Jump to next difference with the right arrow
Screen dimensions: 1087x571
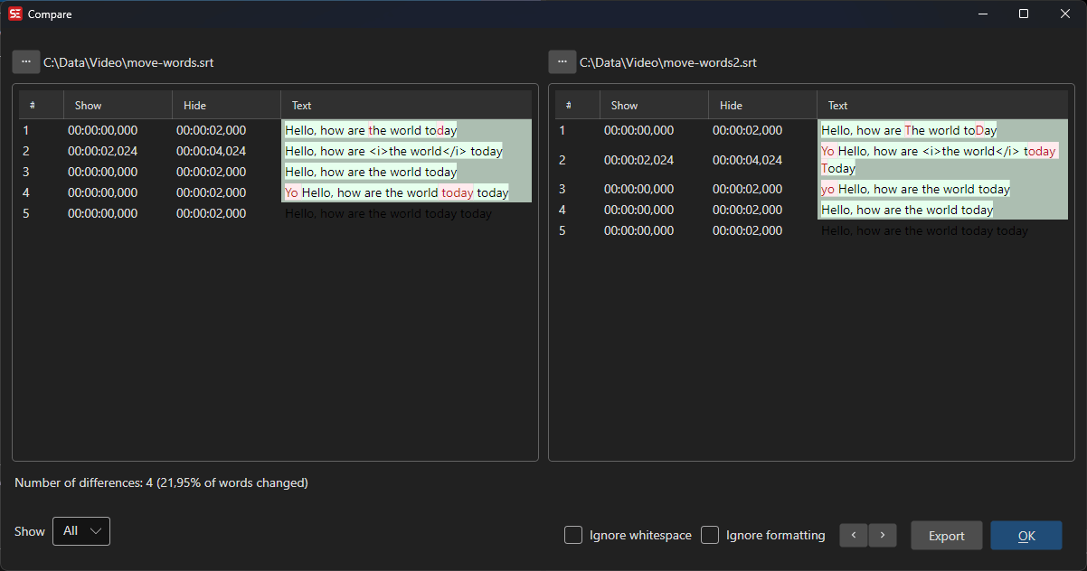(x=883, y=535)
